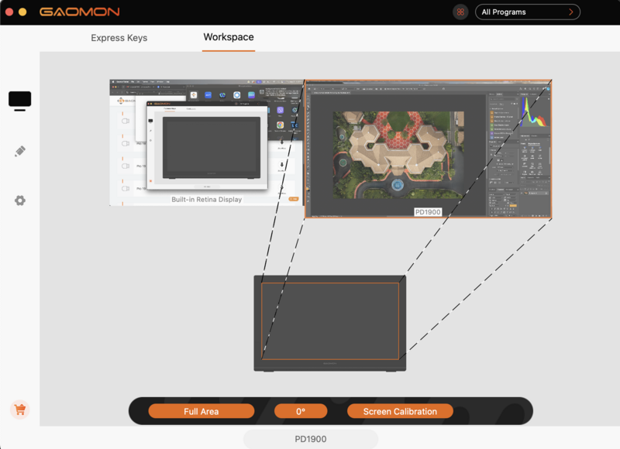Screen dimensions: 620x449
Task: Open the gear settings sidebar icon
Action: 20,201
